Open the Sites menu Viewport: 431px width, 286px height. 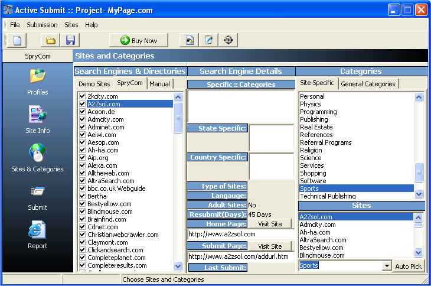[x=71, y=25]
